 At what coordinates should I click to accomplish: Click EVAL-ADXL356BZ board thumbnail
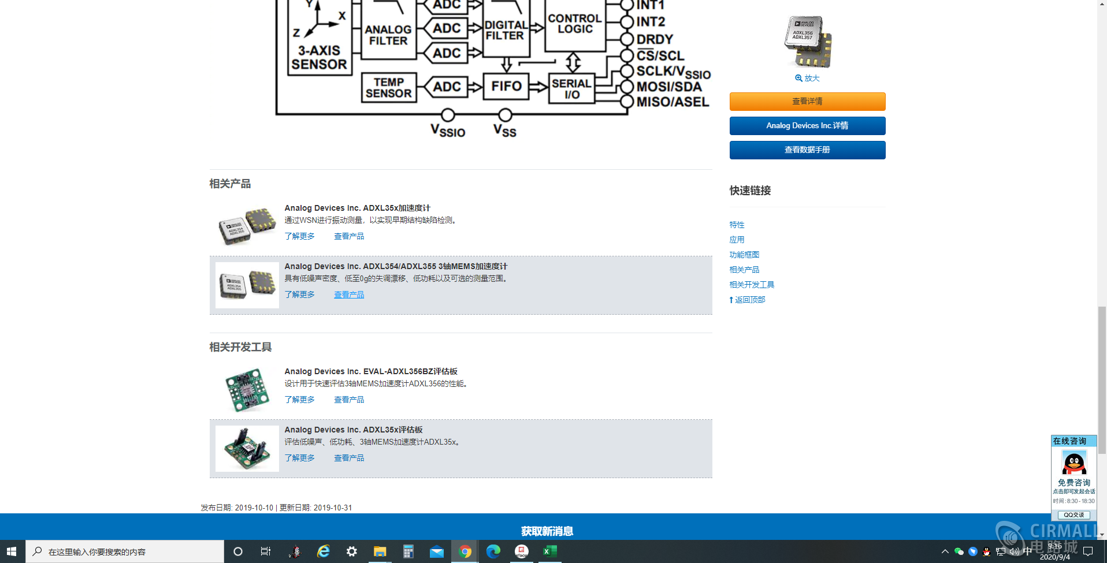tap(247, 390)
